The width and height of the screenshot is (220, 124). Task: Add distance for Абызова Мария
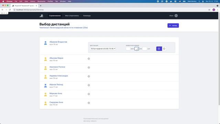(89, 59)
